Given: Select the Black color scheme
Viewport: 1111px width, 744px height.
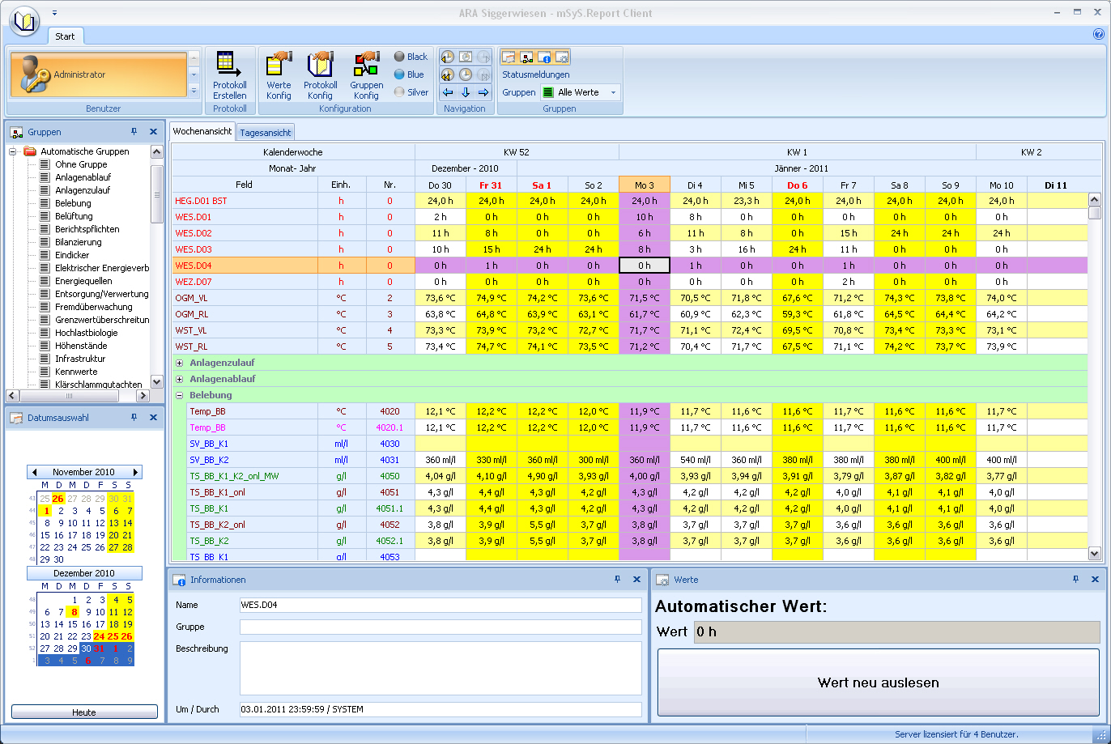Looking at the screenshot, I should pyautogui.click(x=411, y=57).
